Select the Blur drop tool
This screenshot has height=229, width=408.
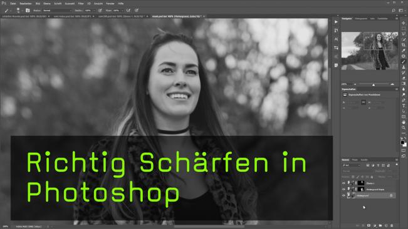pyautogui.click(x=404, y=89)
